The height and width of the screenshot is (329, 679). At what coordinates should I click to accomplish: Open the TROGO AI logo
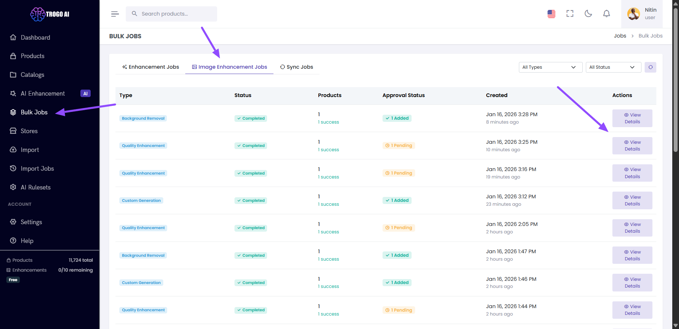(50, 14)
